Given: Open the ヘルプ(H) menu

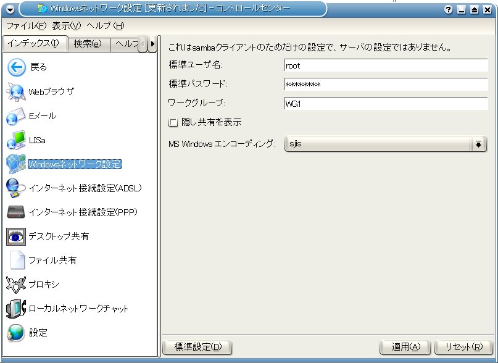Looking at the screenshot, I should 105,26.
